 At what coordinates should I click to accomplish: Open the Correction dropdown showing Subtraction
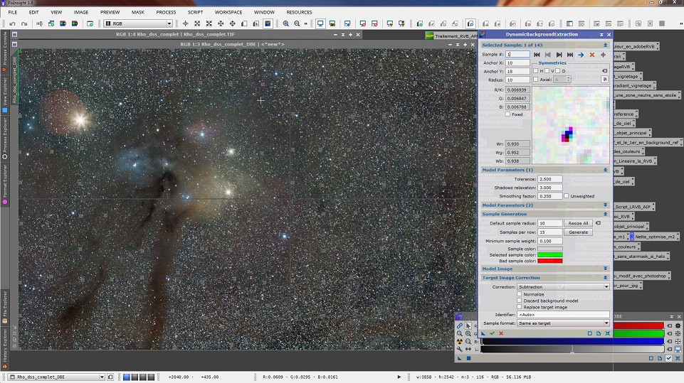coord(562,286)
